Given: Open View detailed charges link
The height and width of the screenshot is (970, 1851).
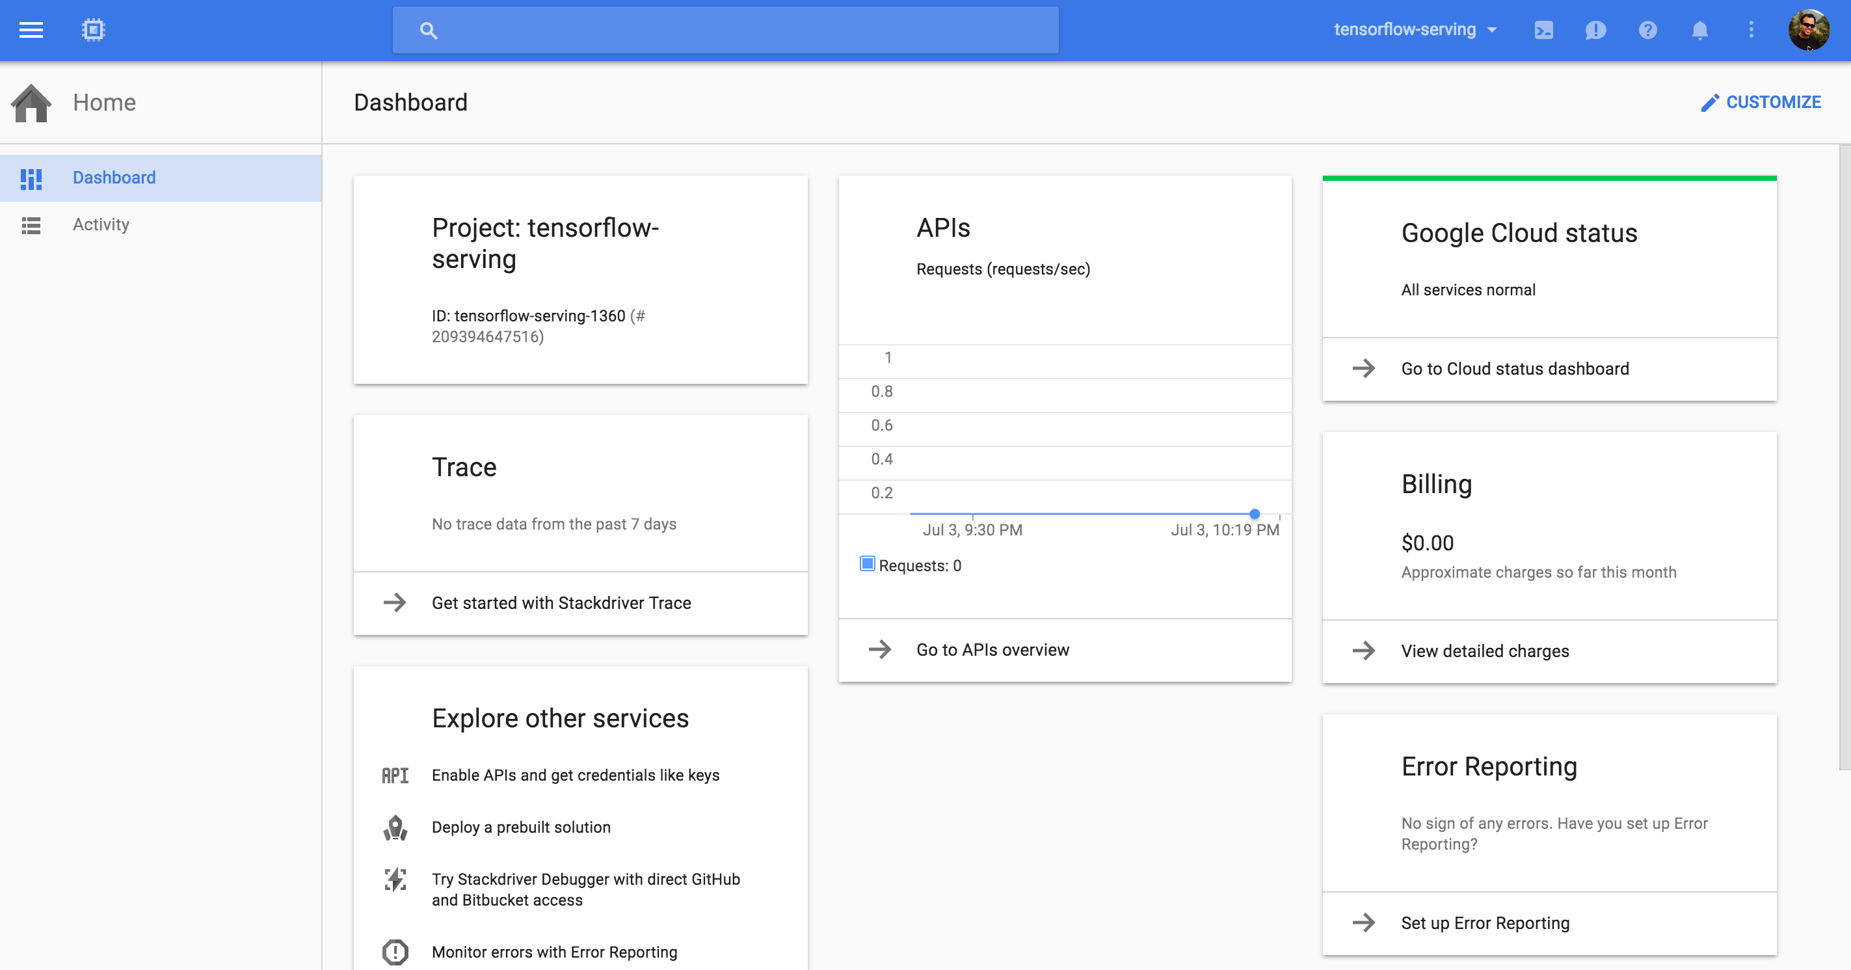Looking at the screenshot, I should point(1485,651).
